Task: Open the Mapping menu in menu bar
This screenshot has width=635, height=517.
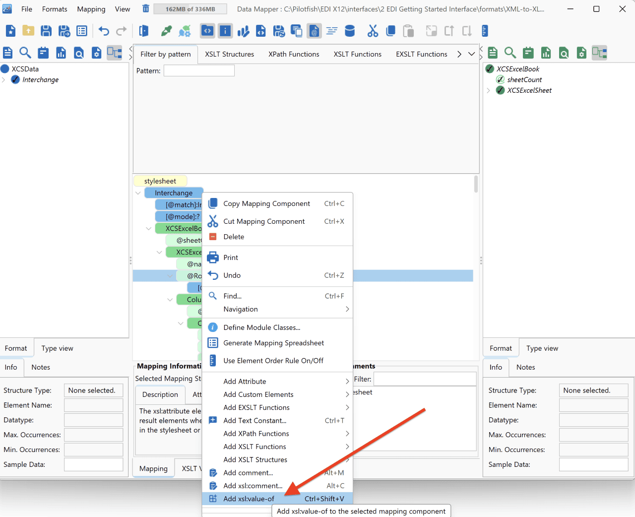Action: (91, 9)
